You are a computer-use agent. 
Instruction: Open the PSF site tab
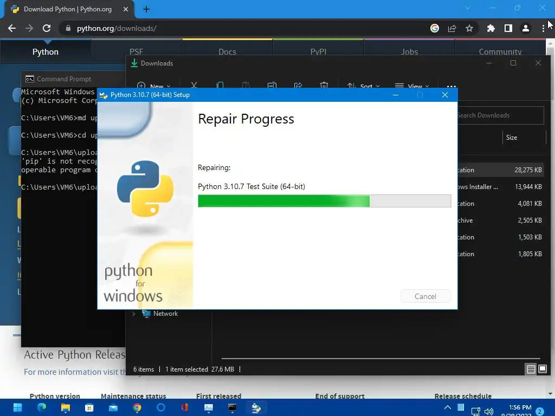136,51
